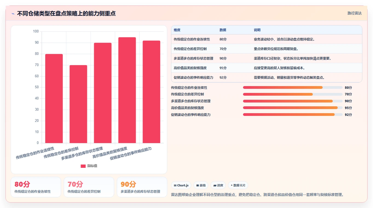
Task: Click the bar for 多渠道多仓的库存状态管理
Action: point(103,93)
